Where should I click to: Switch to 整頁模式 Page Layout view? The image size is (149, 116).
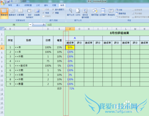12,13
